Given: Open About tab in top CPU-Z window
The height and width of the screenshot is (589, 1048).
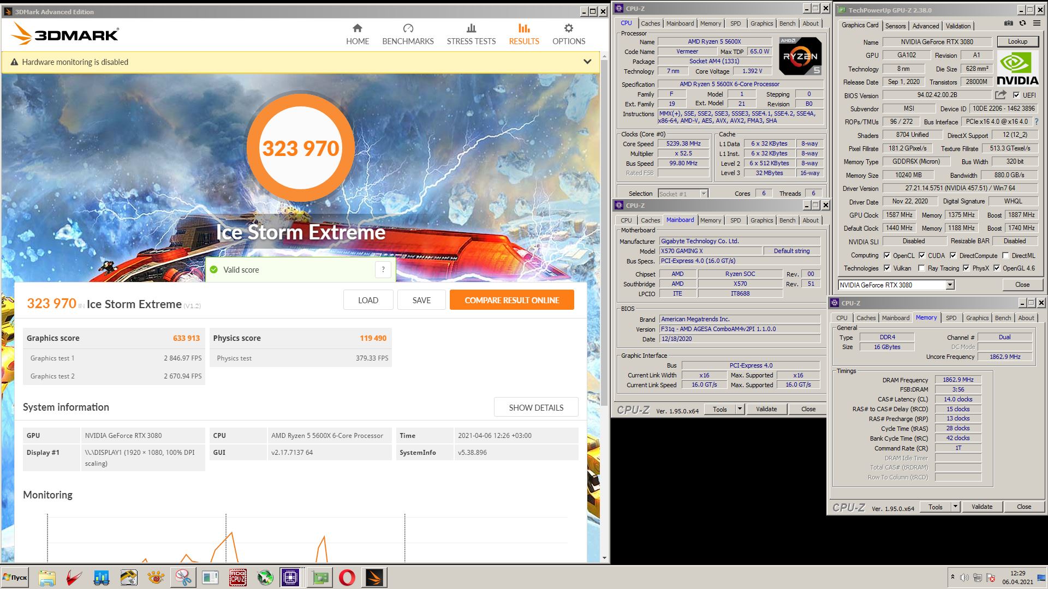Looking at the screenshot, I should tap(811, 23).
